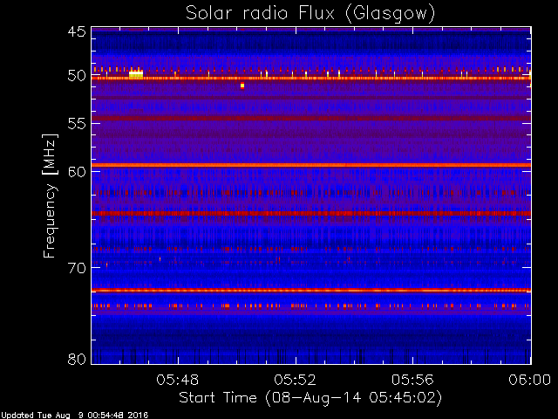Image resolution: width=558 pixels, height=419 pixels.
Task: Click the "80" frequency tick label
Action: point(77,359)
